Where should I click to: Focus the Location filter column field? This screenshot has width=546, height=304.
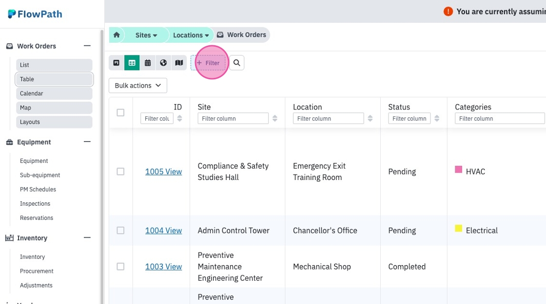[329, 119]
